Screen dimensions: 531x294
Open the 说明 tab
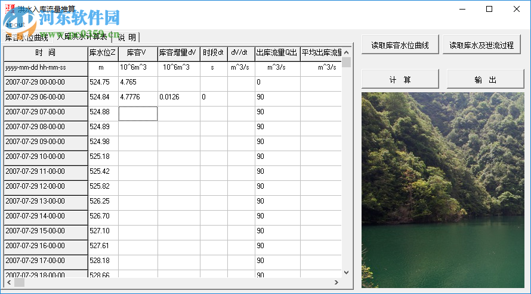pyautogui.click(x=126, y=37)
